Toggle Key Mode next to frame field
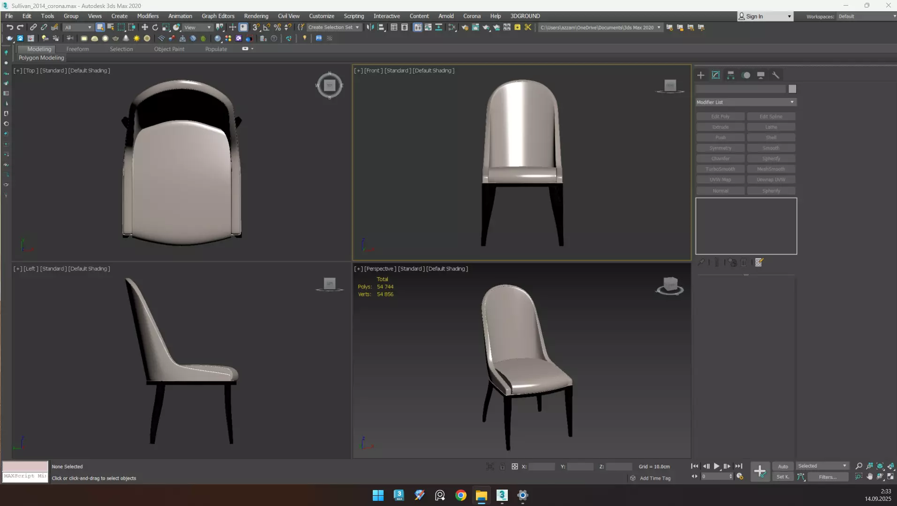This screenshot has height=506, width=897. pyautogui.click(x=694, y=476)
